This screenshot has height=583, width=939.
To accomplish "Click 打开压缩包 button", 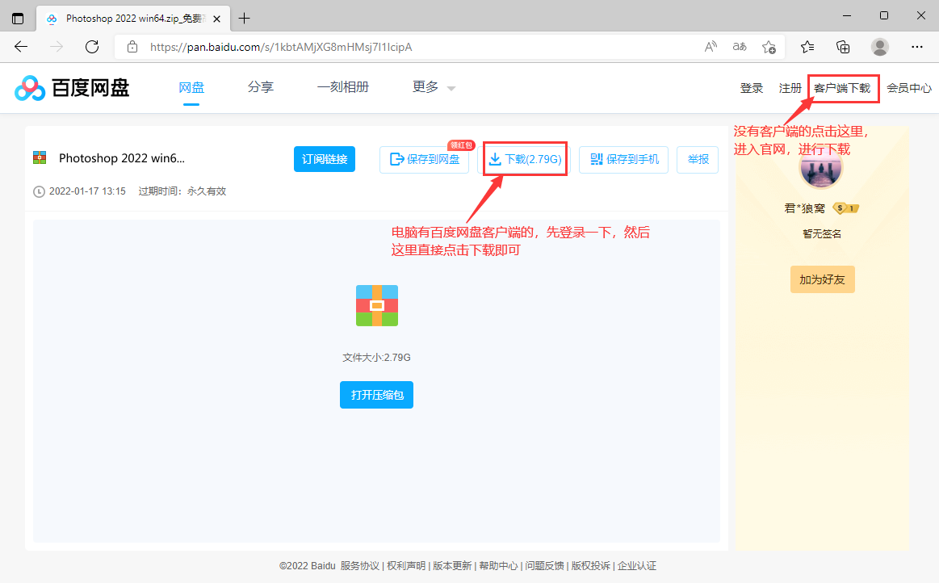I will [377, 395].
